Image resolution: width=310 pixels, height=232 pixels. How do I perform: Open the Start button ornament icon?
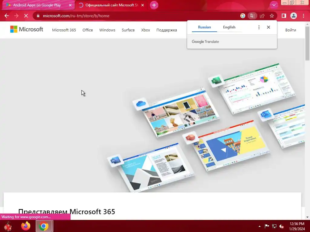click(x=8, y=226)
